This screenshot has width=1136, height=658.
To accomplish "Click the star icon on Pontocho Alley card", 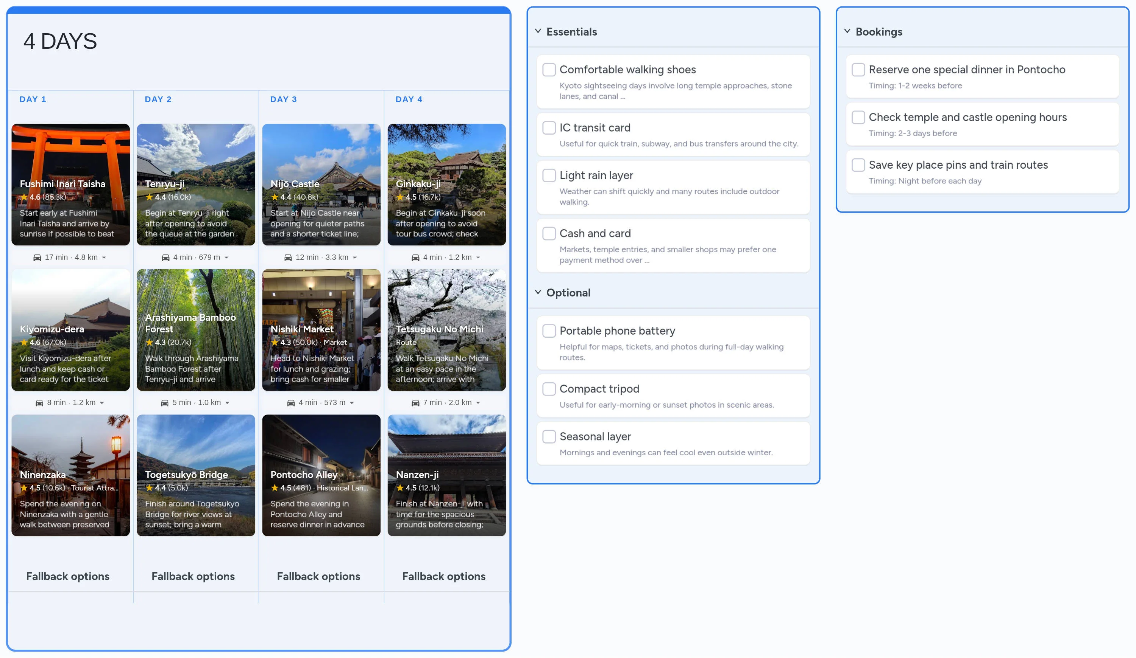I will tap(275, 488).
